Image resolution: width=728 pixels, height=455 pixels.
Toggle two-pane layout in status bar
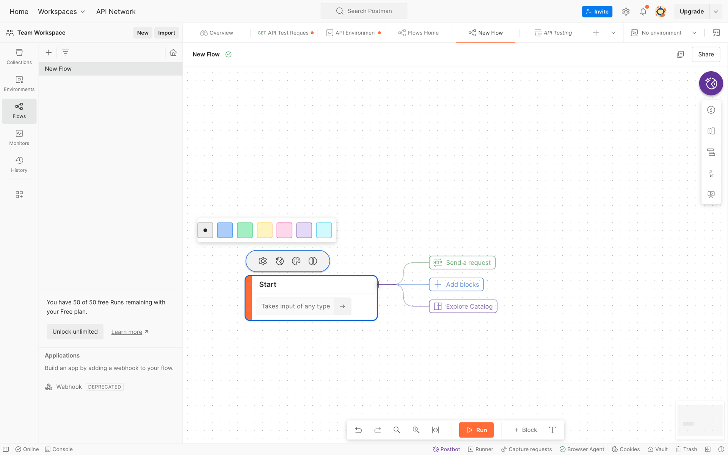pyautogui.click(x=708, y=449)
